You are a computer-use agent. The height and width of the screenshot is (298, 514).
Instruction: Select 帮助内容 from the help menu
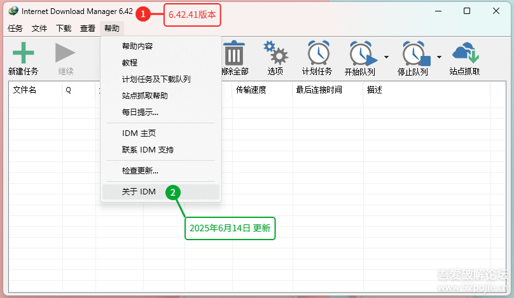coord(160,46)
